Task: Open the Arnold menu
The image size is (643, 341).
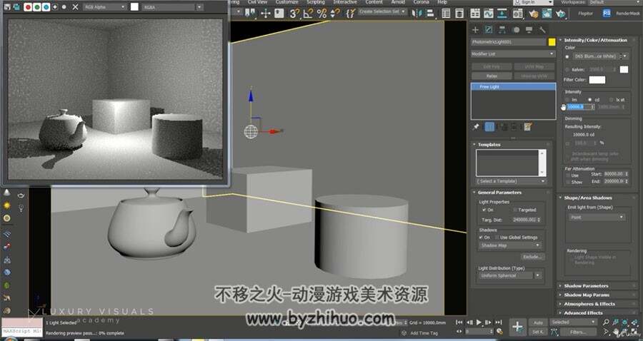Action: pos(398,2)
